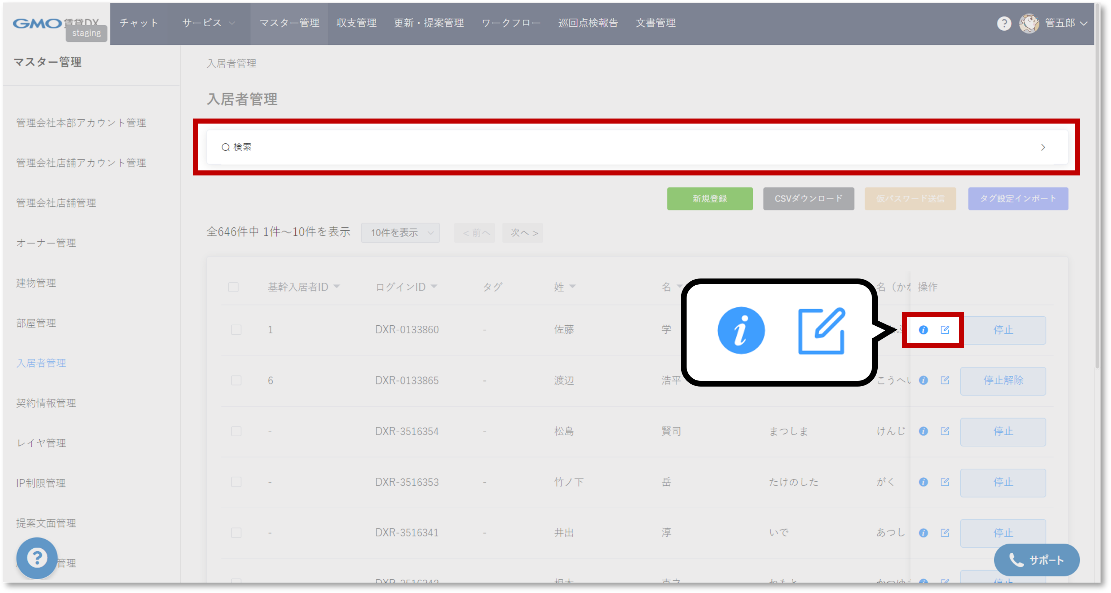1111x593 pixels.
Task: Edit tenant row DXR-0133860 via pencil icon
Action: coord(944,330)
